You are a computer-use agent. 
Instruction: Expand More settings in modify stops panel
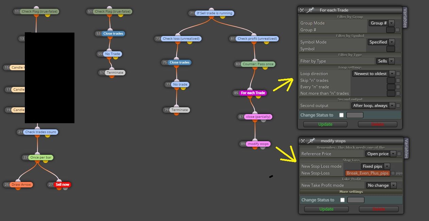tap(351, 192)
